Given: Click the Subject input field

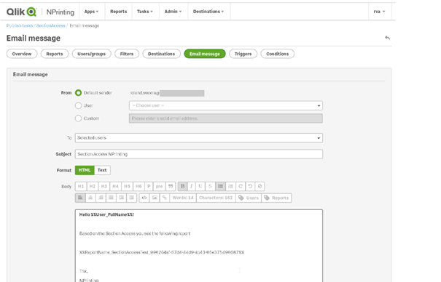Looking at the screenshot, I should [x=199, y=154].
